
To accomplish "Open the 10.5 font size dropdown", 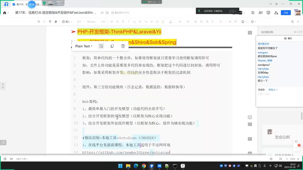I will point(104,22).
